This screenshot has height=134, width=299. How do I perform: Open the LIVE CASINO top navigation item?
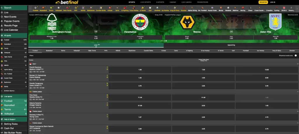(186, 2)
